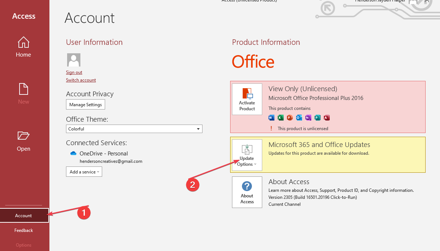Click the This product is unlicensed message
This screenshot has width=440, height=251.
click(x=303, y=129)
